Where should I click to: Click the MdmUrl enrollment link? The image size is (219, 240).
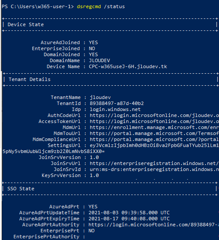pyautogui.click(x=154, y=127)
